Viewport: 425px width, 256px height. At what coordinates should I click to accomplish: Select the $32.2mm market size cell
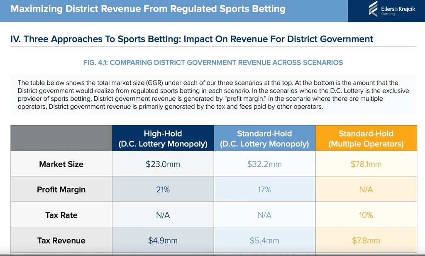(264, 164)
